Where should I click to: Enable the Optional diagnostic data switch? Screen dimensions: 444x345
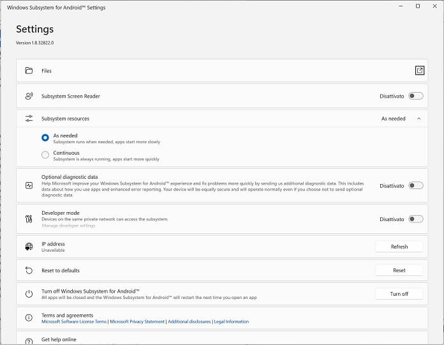click(416, 185)
